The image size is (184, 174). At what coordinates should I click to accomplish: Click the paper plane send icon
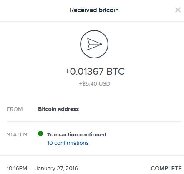pos(94,44)
